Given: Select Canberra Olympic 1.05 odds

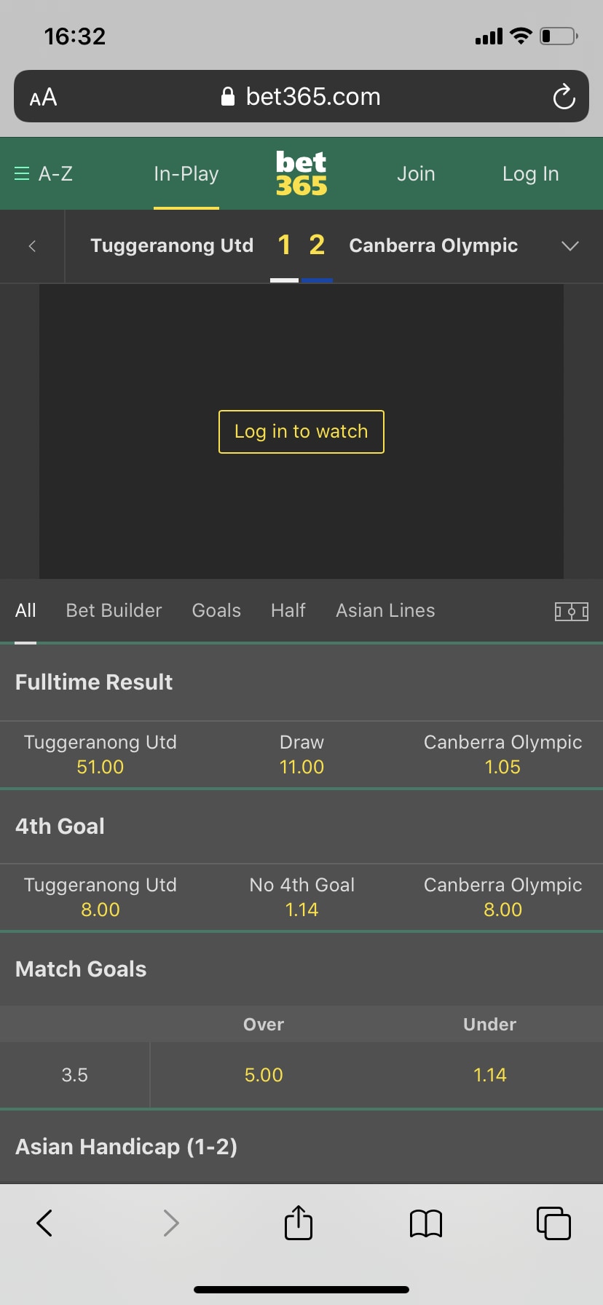Looking at the screenshot, I should coord(502,754).
